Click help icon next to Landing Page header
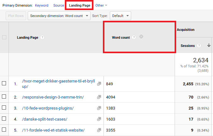Image resolution: width=213 pixels, height=136 pixels. pyautogui.click(x=42, y=37)
